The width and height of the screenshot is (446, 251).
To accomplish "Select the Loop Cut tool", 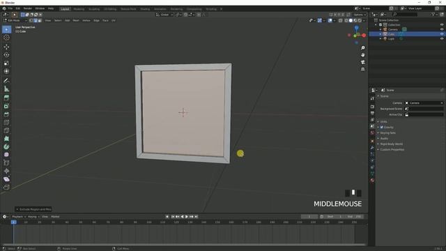I will 6,123.
